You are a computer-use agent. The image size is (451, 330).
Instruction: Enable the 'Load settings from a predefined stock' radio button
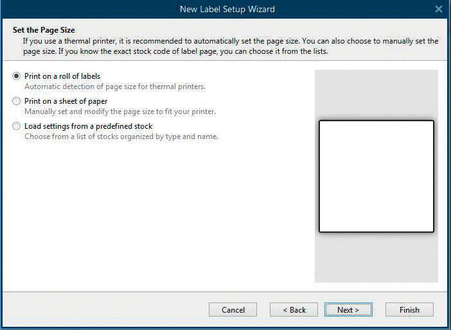point(17,126)
